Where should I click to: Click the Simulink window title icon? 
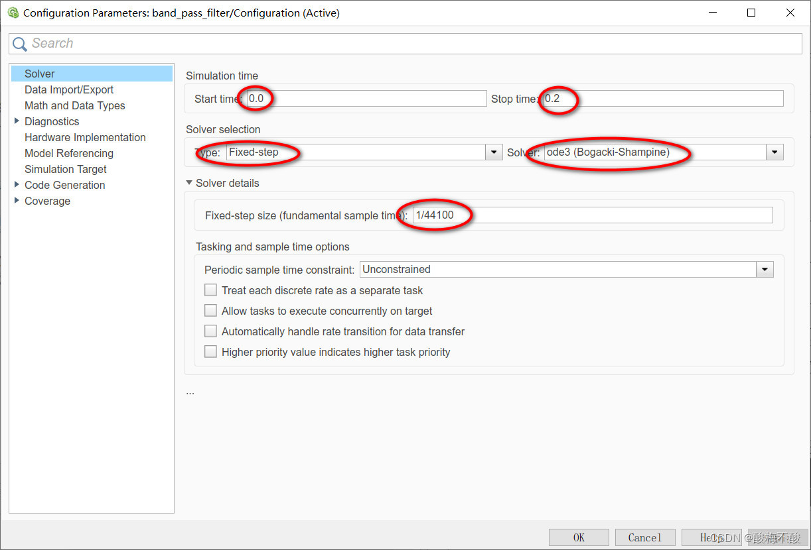(13, 13)
